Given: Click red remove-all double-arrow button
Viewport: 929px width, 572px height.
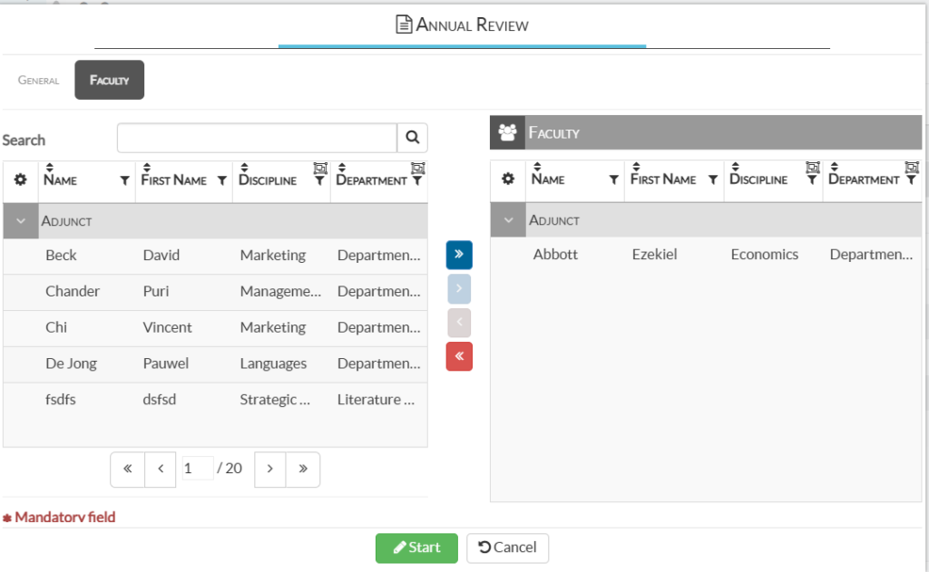Looking at the screenshot, I should 459,356.
